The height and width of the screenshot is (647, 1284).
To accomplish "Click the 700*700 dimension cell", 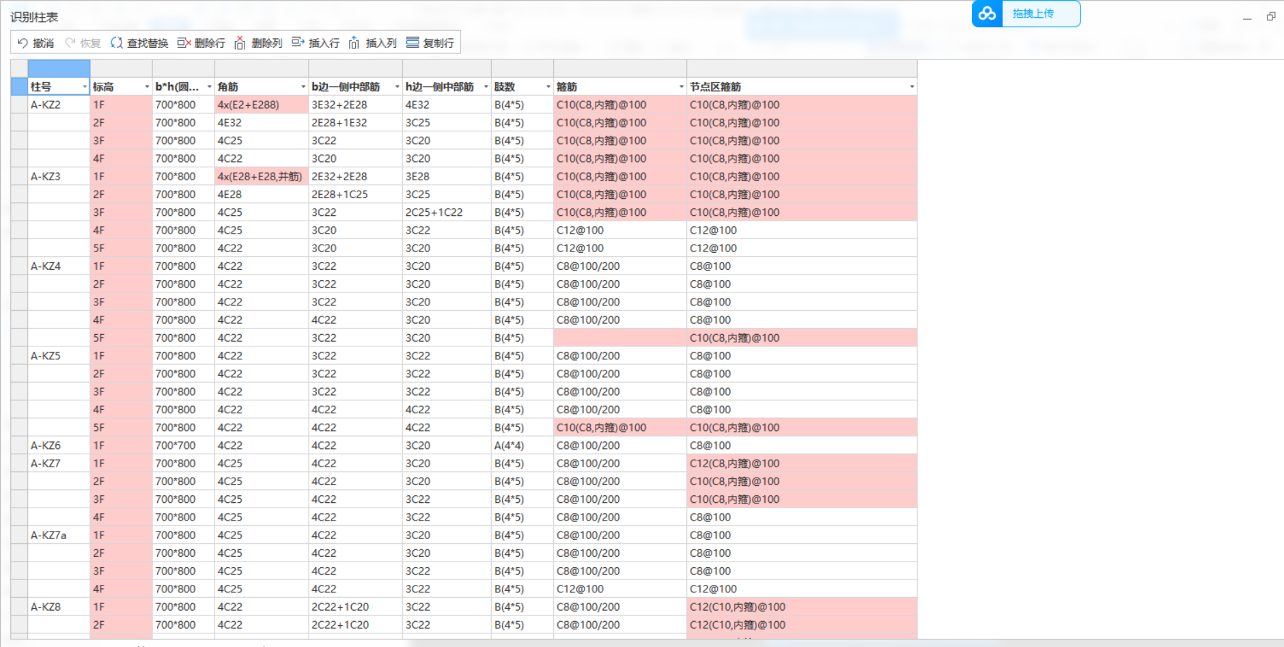I will [183, 445].
